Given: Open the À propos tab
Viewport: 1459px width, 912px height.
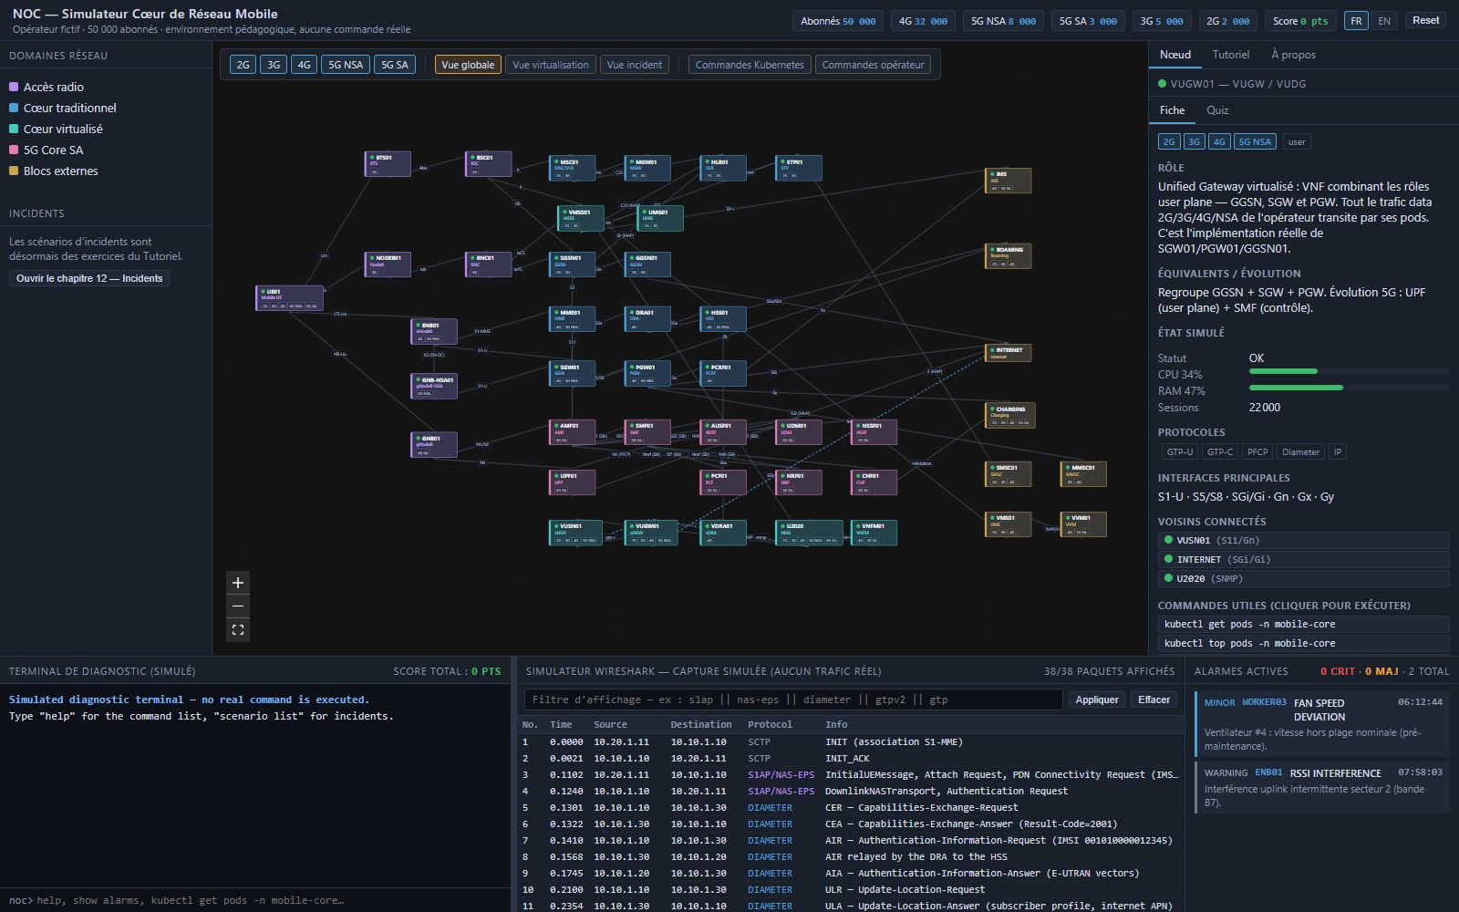Looking at the screenshot, I should [1293, 55].
